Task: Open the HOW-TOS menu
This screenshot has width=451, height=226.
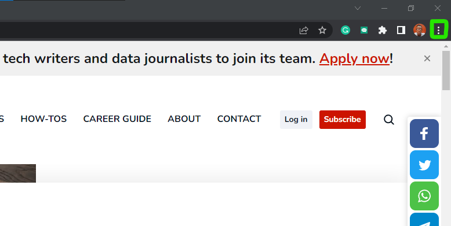Action: click(43, 118)
